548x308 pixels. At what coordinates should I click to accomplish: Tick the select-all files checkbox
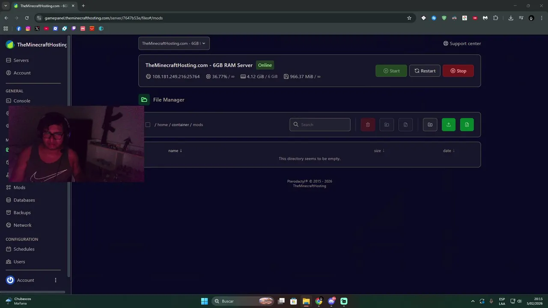[x=148, y=124]
